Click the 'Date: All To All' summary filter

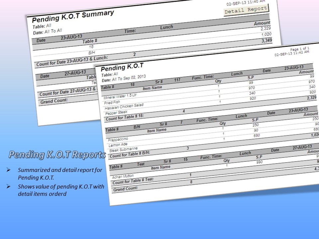[x=48, y=32]
